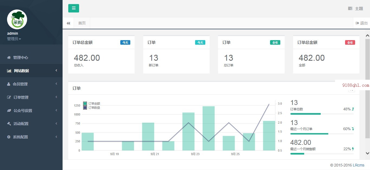Image resolution: width=370 pixels, height=170 pixels.
Task: Expand the 订单管理 submenu chevron
Action: point(56,97)
